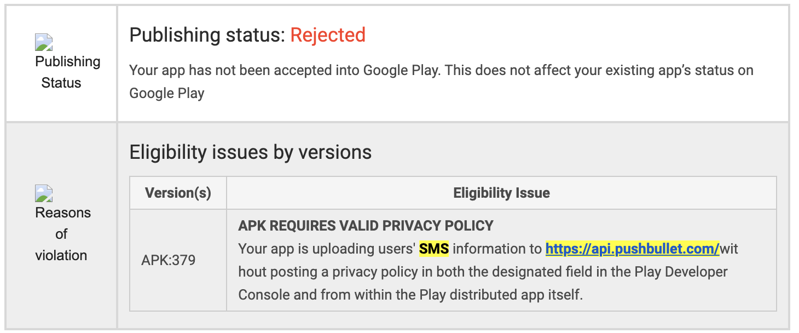Select the Publishing status heading
This screenshot has height=333, width=799.
coord(247,35)
